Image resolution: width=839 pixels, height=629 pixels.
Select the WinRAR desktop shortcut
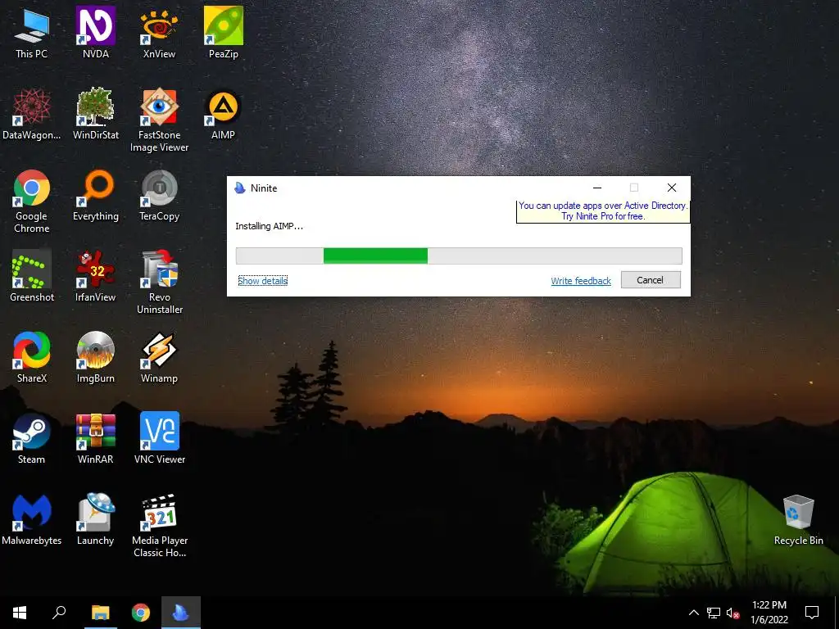(95, 439)
